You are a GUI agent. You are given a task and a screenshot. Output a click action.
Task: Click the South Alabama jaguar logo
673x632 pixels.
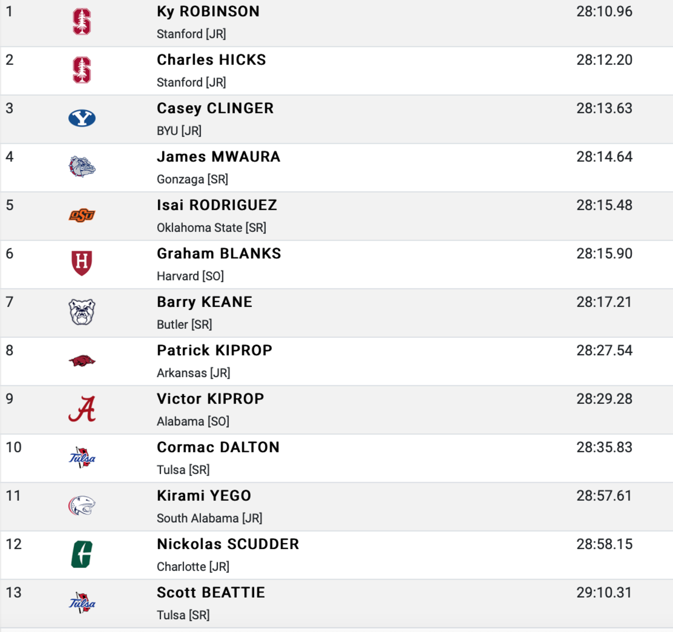click(82, 505)
